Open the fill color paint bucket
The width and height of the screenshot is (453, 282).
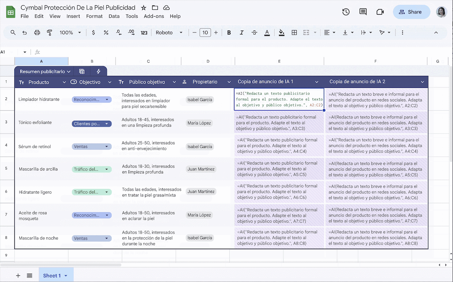click(x=281, y=32)
